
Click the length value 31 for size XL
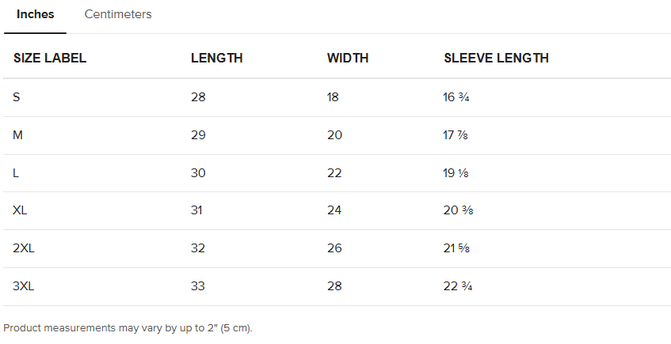coord(197,210)
